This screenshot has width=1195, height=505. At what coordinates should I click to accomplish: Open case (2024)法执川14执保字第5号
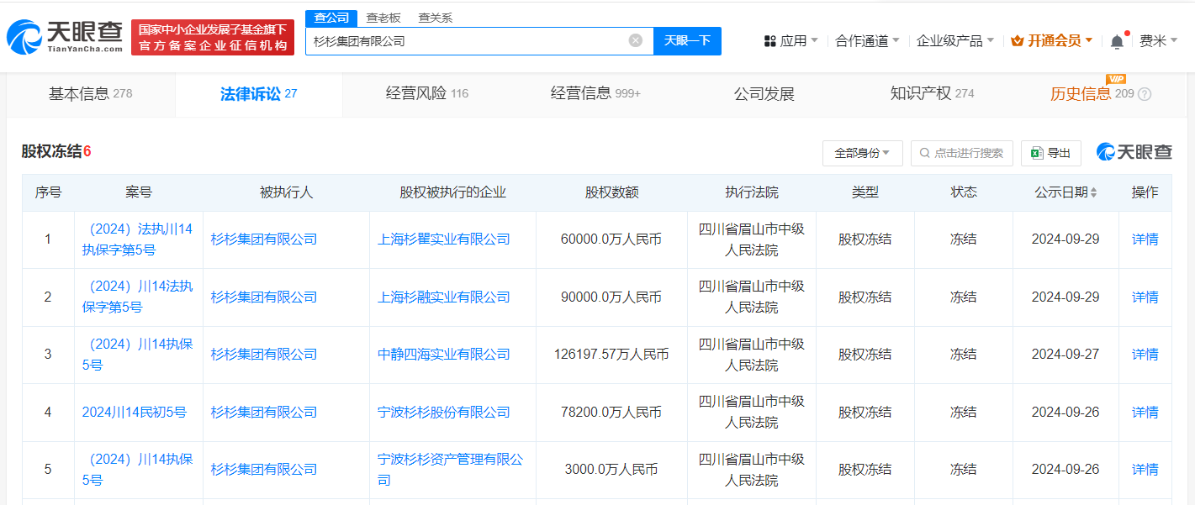(x=138, y=239)
